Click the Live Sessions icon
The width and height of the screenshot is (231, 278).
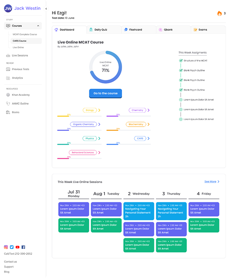[x=8, y=56]
